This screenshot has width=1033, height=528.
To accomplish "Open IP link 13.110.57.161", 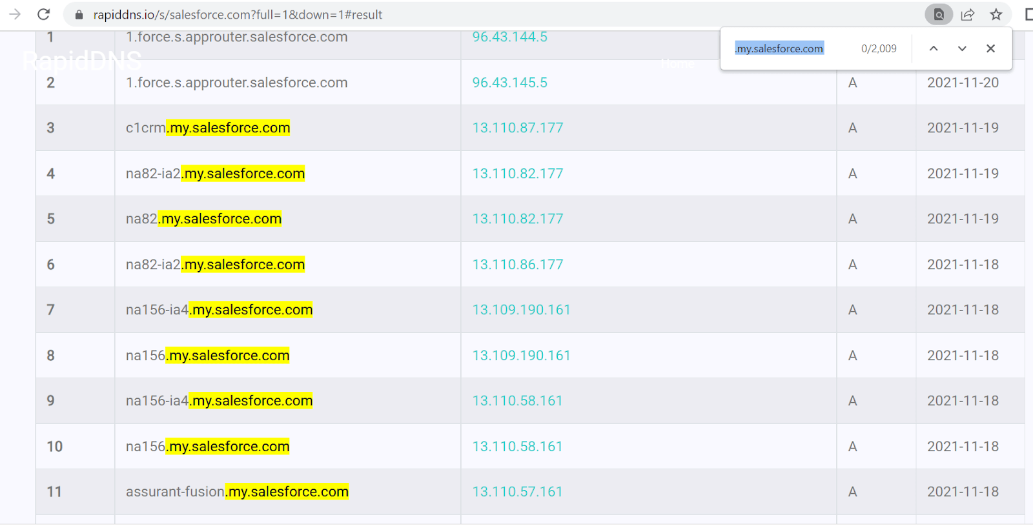I will coord(517,492).
